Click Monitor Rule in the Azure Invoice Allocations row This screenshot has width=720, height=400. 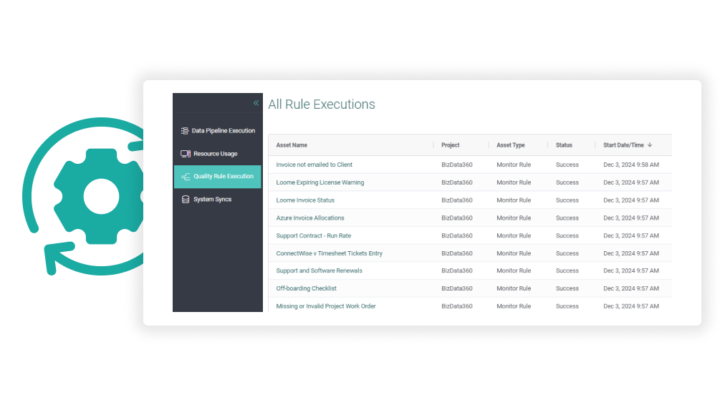pyautogui.click(x=514, y=218)
